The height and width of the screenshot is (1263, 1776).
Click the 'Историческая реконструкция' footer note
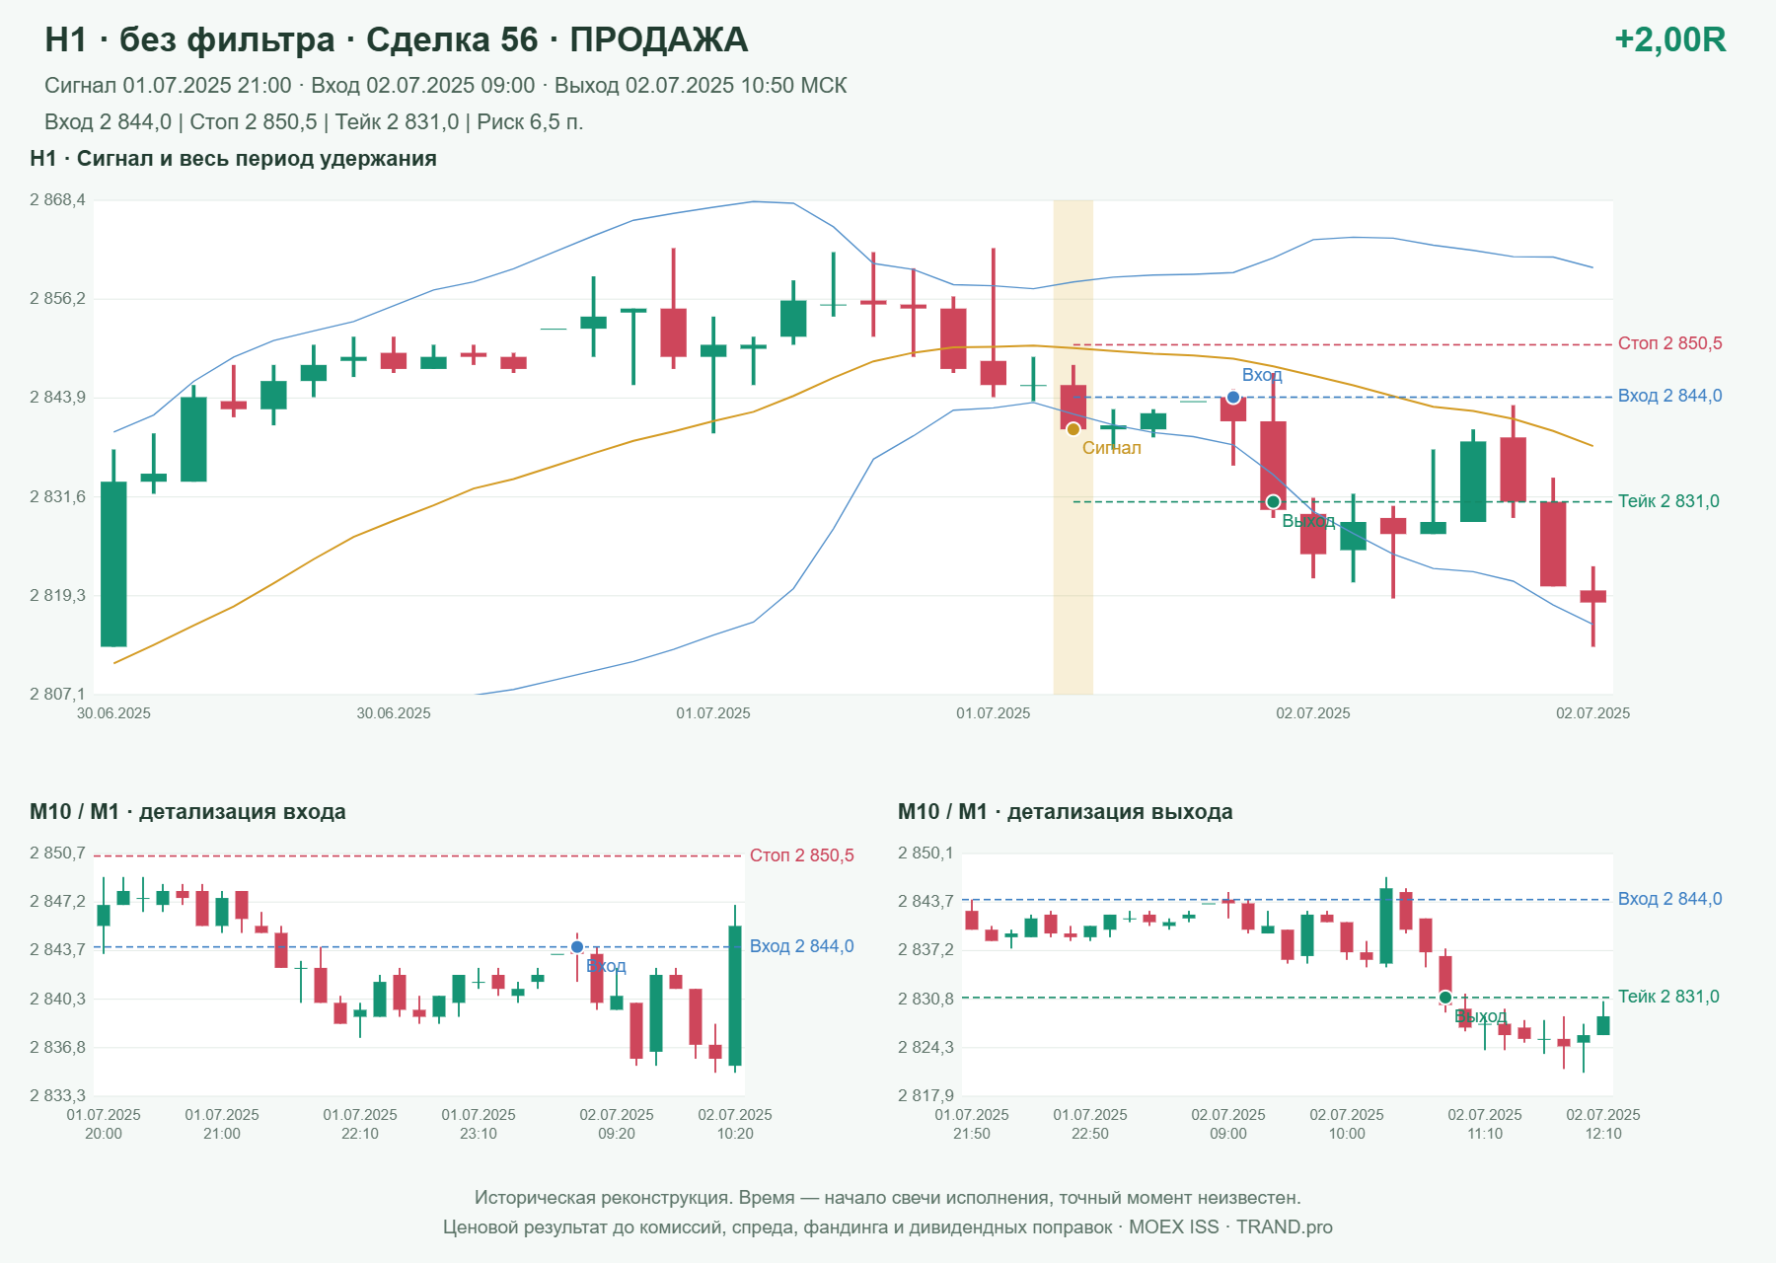point(887,1198)
